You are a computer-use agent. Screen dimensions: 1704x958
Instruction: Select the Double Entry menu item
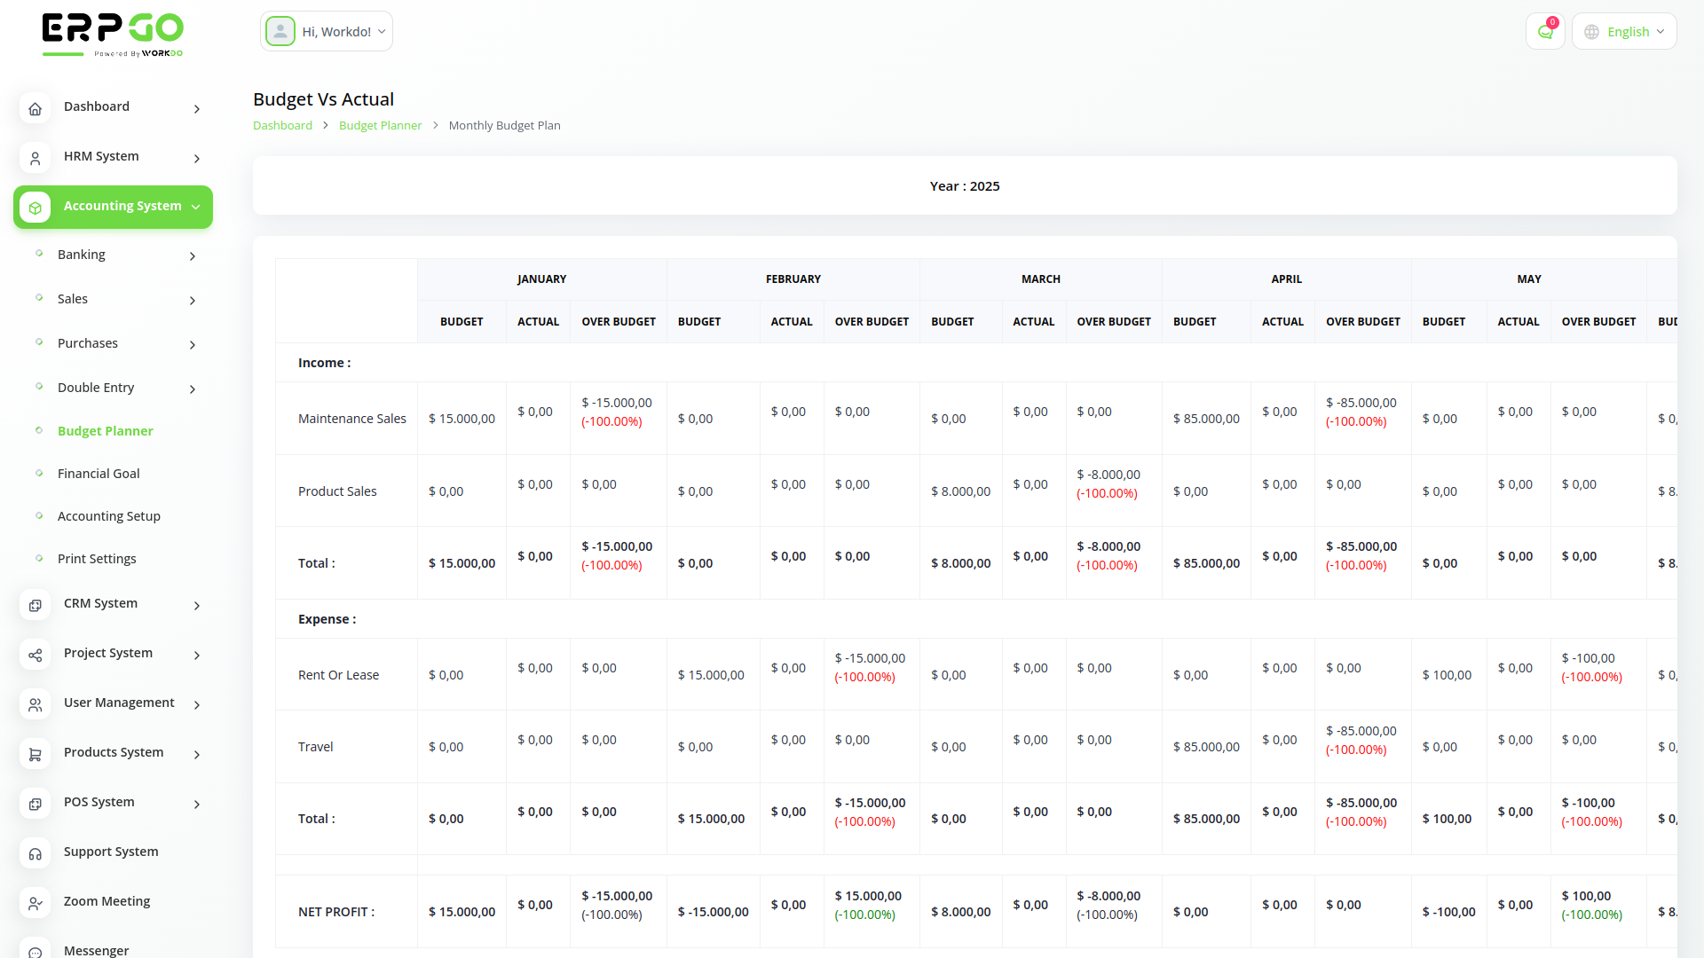tap(96, 388)
